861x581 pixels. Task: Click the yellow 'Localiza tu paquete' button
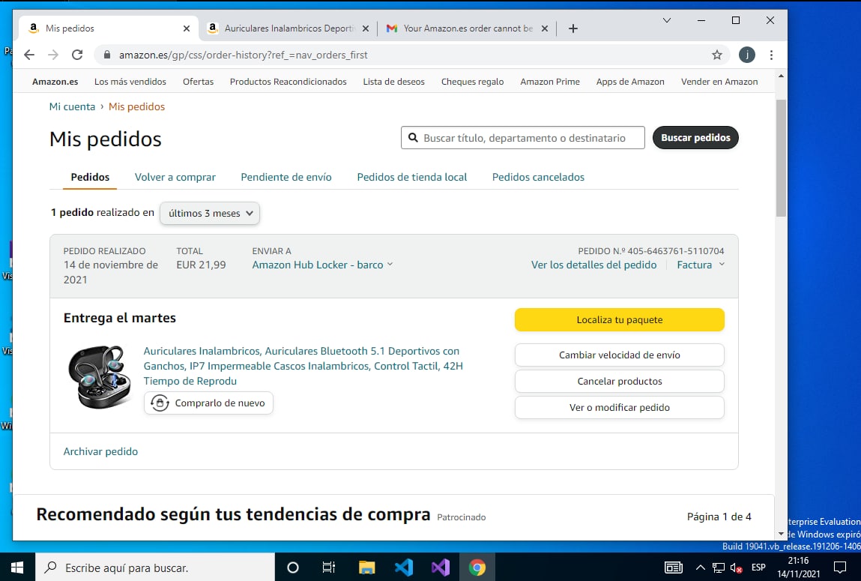[619, 319]
